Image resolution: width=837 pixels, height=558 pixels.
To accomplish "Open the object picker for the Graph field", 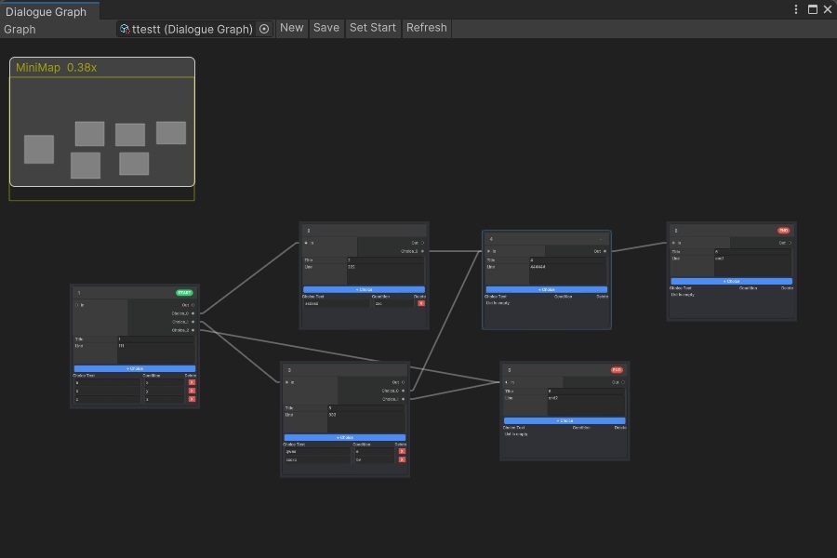I will point(264,29).
